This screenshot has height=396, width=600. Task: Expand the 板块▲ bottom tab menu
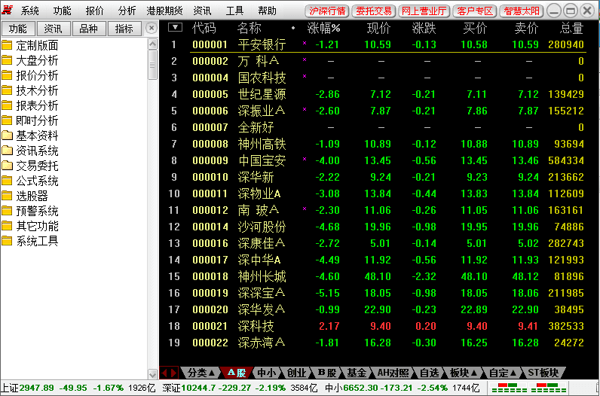(x=463, y=373)
